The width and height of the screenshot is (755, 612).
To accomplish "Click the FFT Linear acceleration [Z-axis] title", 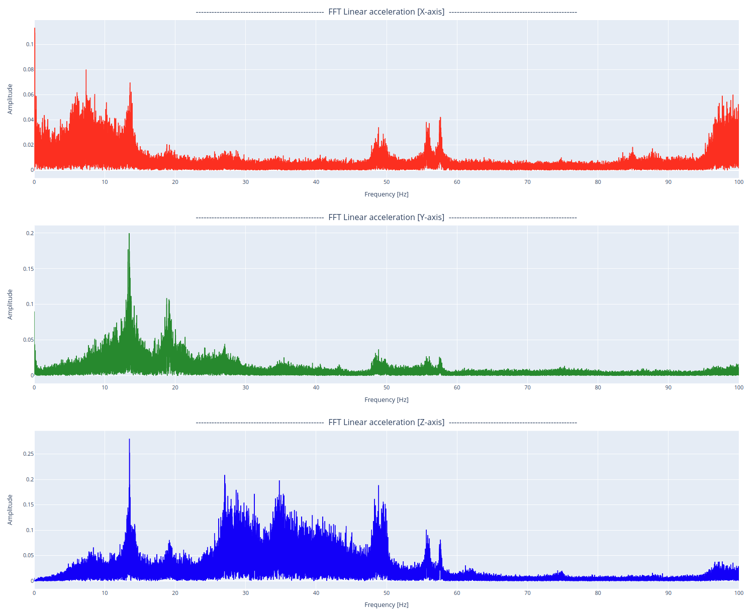I will 386,423.
